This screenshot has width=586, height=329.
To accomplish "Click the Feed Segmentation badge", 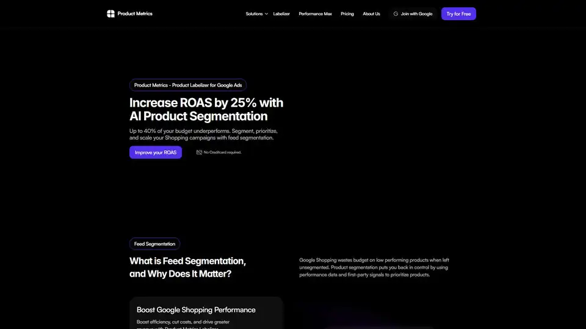I will (154, 244).
